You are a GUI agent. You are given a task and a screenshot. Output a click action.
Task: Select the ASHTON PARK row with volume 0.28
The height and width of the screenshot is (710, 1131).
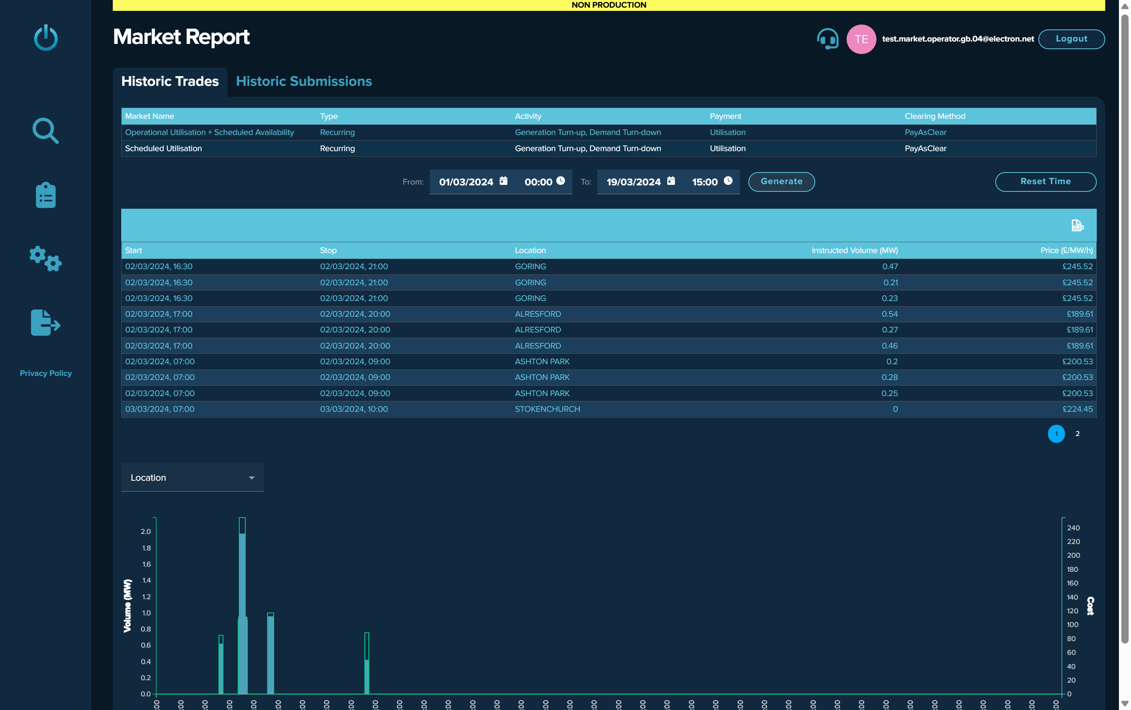coord(609,378)
